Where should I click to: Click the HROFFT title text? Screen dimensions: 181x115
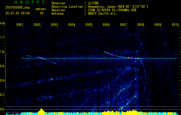[x=30, y=2]
